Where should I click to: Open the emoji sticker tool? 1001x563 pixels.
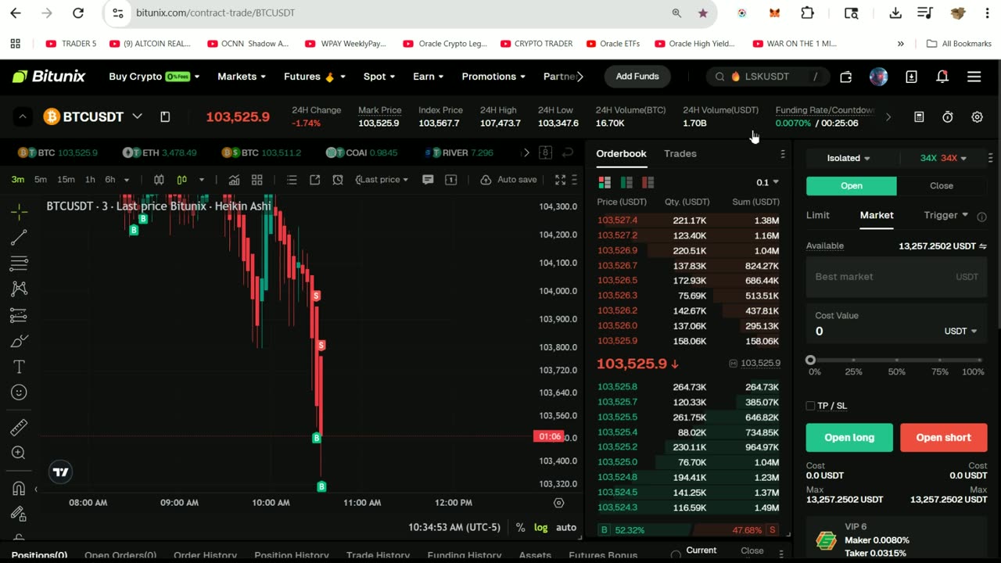[19, 393]
